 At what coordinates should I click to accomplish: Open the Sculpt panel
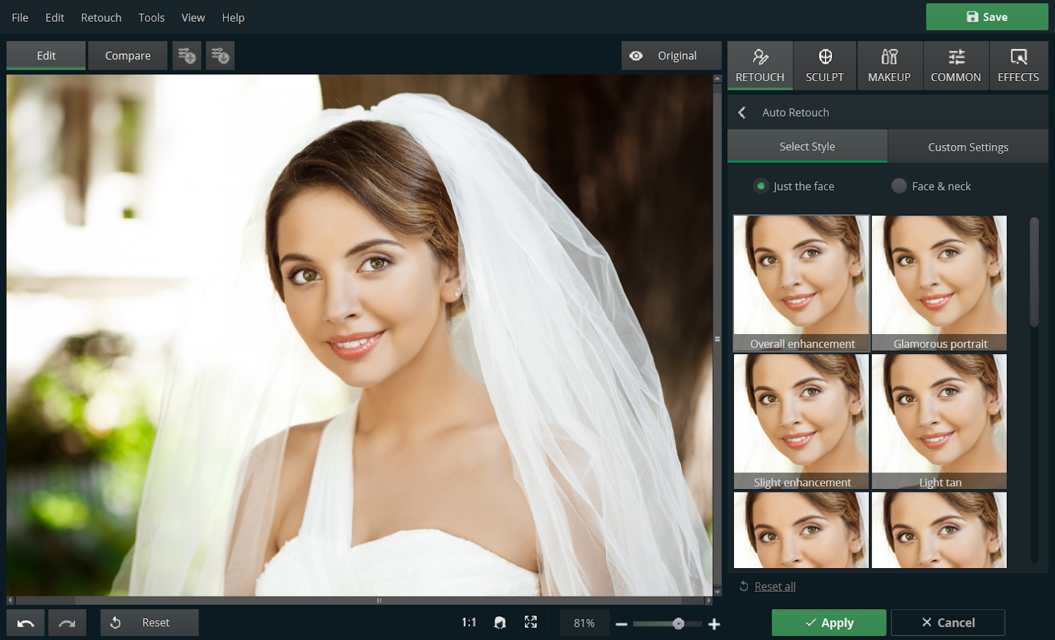point(824,65)
